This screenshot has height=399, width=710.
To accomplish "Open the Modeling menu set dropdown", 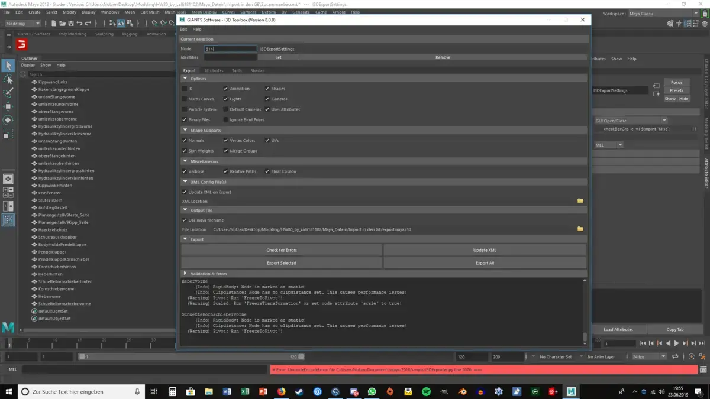I will pyautogui.click(x=22, y=24).
